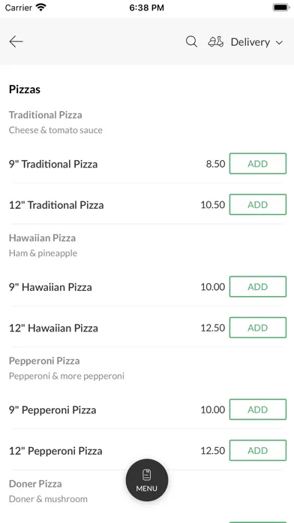294x523 pixels.
Task: Open search with the magnifier icon
Action: (191, 41)
